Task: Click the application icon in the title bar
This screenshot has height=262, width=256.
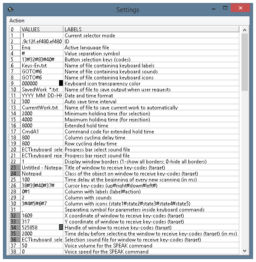Action: (x=11, y=9)
